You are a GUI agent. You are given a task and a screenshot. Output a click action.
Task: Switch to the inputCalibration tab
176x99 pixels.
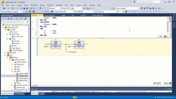click(50, 15)
